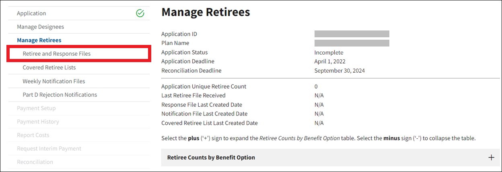Open the Reconciliation sidebar item

[35, 162]
